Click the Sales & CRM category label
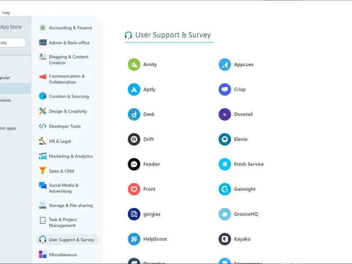This screenshot has width=352, height=264. (61, 171)
